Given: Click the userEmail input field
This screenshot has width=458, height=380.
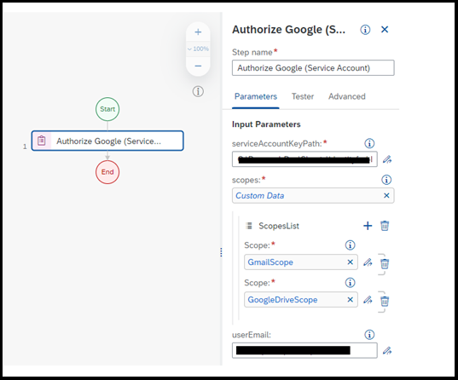Looking at the screenshot, I should point(304,350).
